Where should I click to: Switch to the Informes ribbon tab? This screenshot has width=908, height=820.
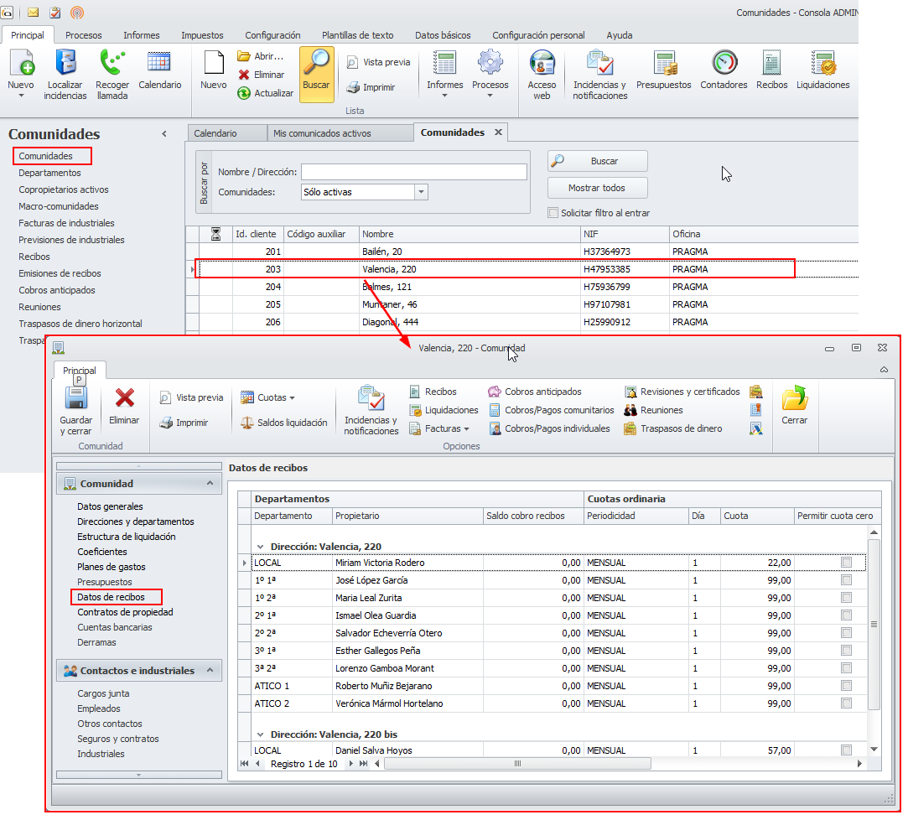(141, 35)
